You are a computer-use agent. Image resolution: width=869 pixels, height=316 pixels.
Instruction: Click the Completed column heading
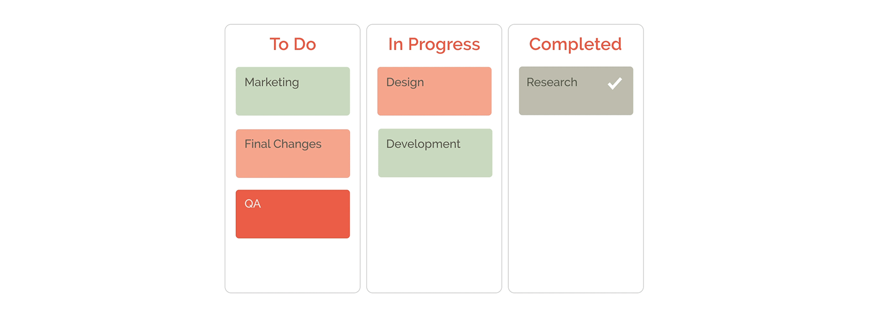click(576, 45)
